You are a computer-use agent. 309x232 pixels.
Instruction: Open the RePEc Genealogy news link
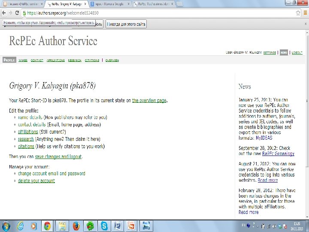pos(278,153)
